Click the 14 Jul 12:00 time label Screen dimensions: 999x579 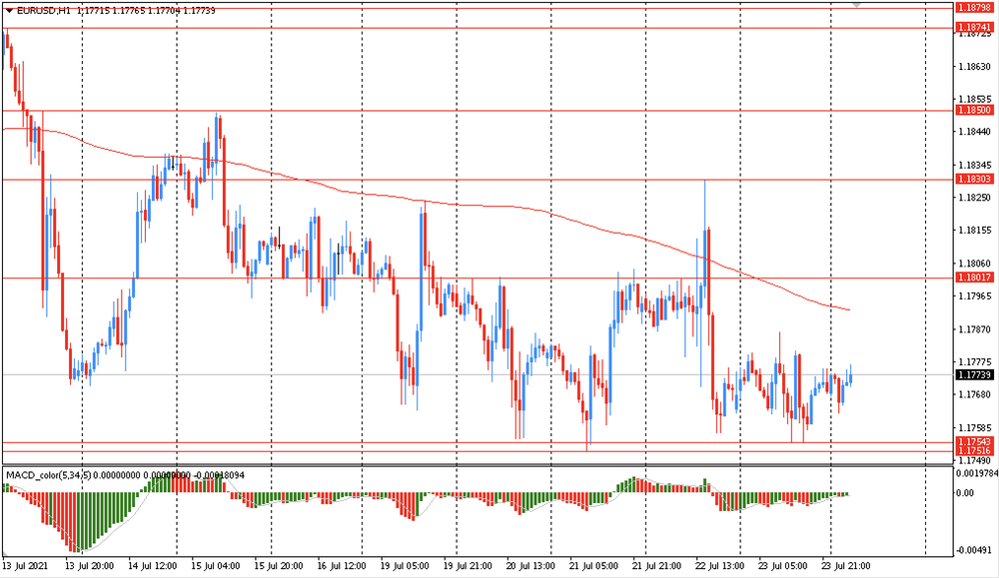(x=152, y=566)
